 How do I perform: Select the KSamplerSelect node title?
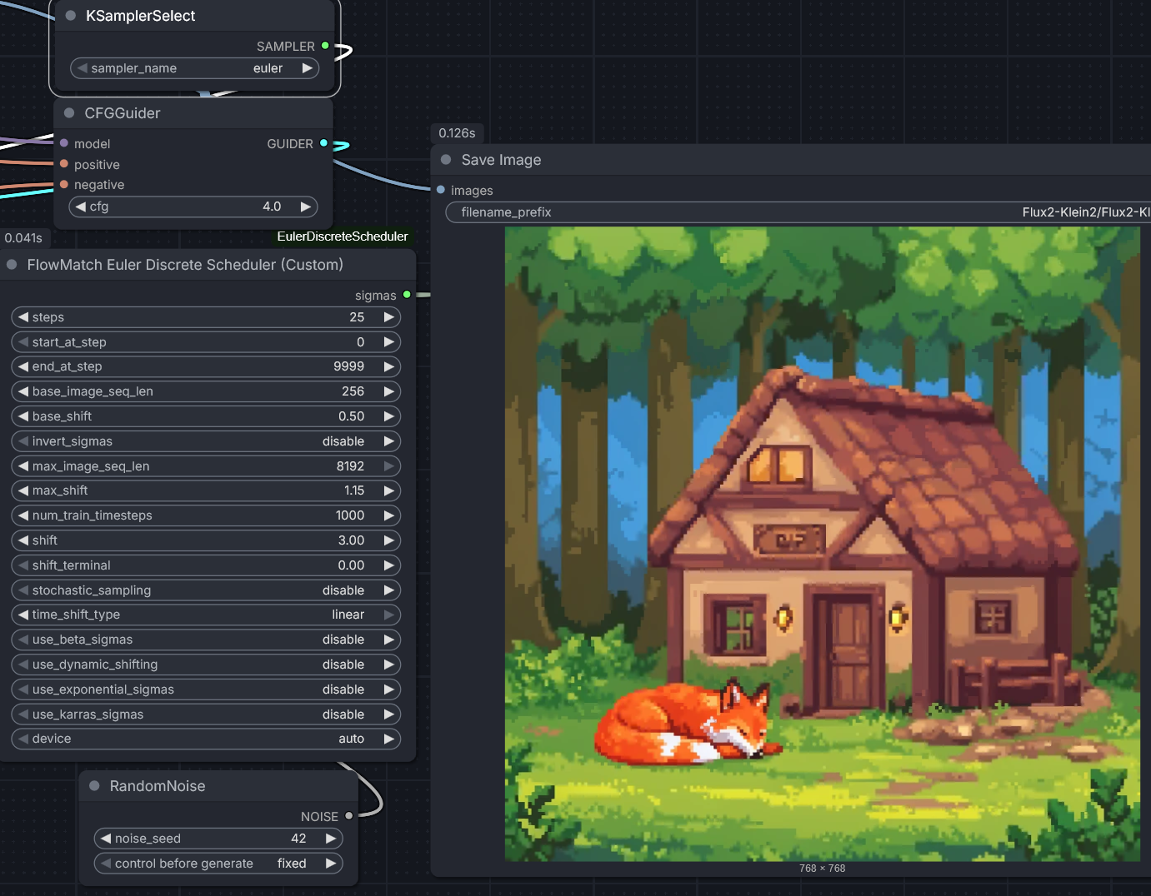140,16
